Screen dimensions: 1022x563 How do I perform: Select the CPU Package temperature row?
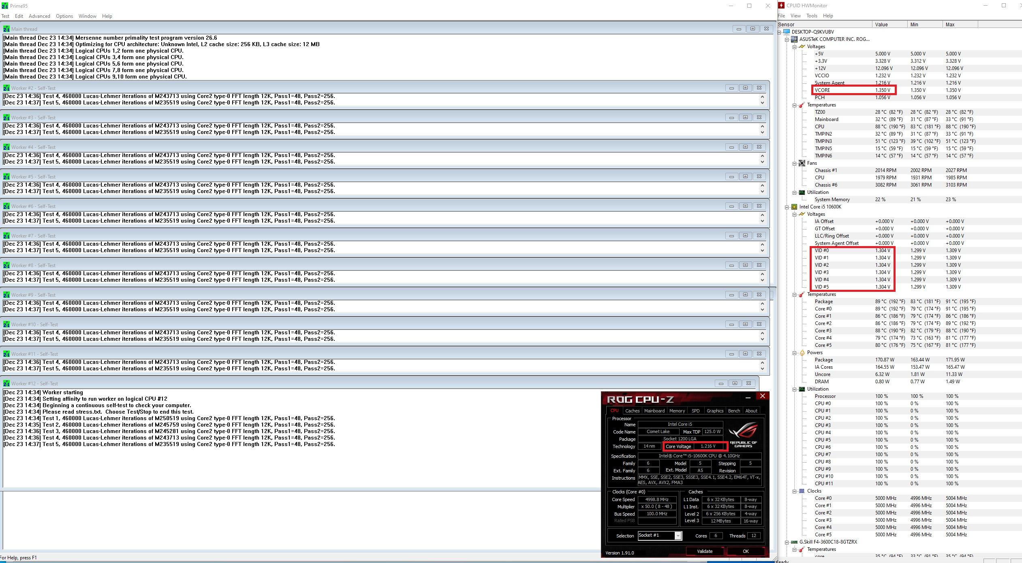pyautogui.click(x=899, y=302)
